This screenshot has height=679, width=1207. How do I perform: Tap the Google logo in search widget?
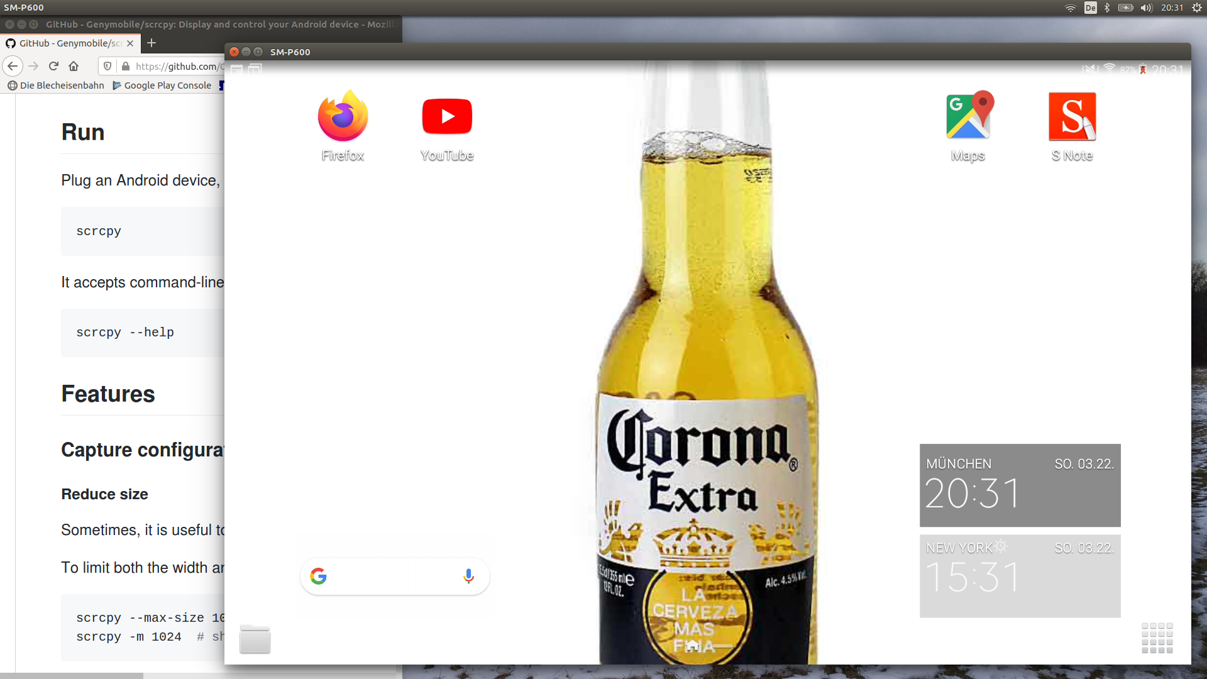[319, 576]
